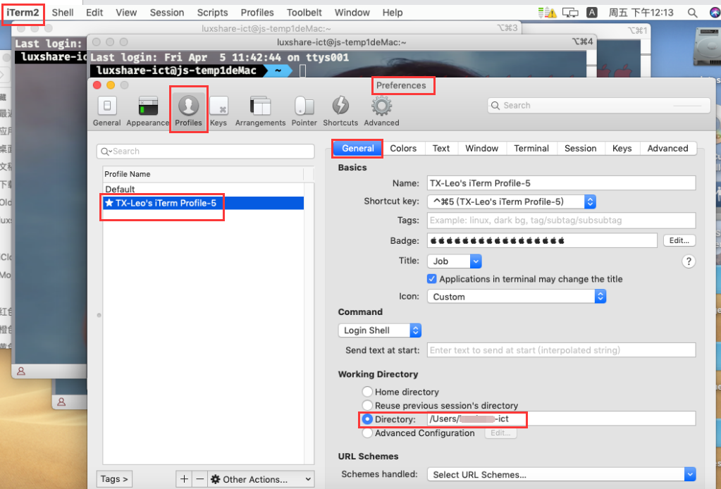The width and height of the screenshot is (721, 489).
Task: Switch to the Colors tab
Action: 403,148
